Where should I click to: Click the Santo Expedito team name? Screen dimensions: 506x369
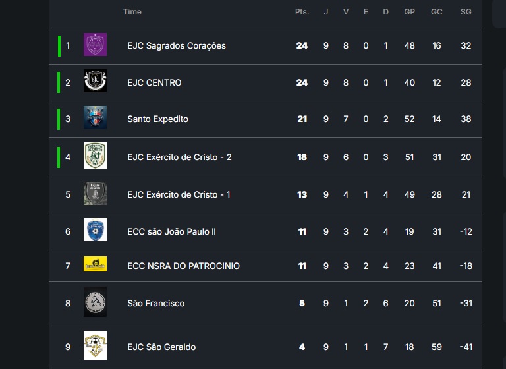(157, 119)
